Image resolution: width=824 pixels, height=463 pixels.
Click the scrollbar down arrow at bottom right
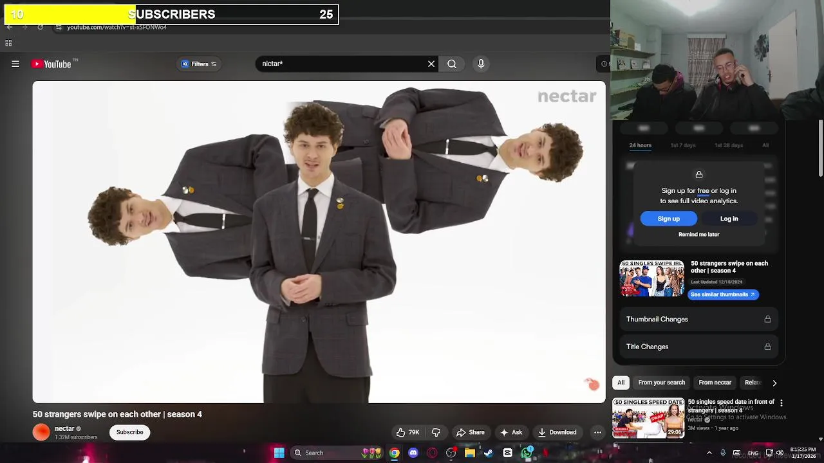821,439
